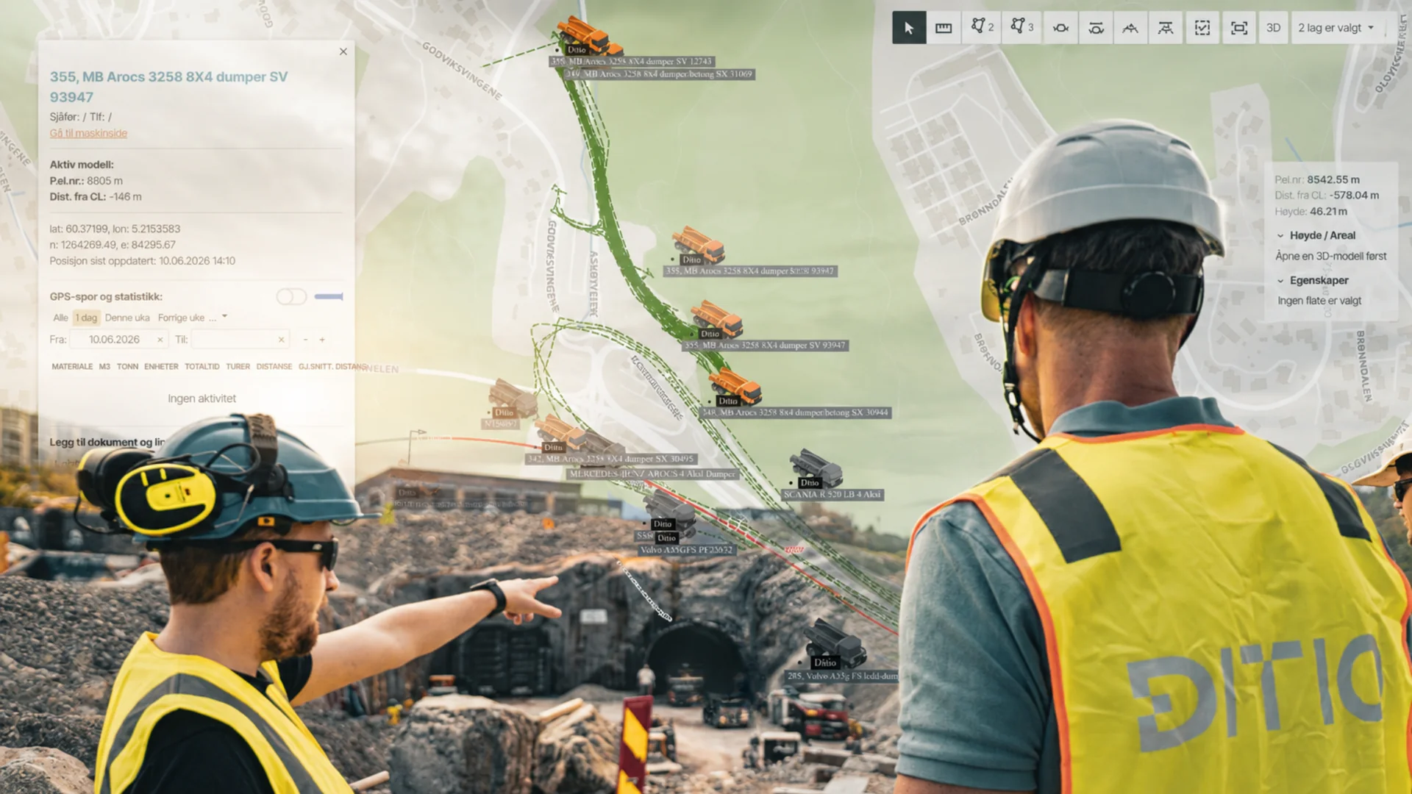Screen dimensions: 1412x794
Task: Toggle the GPS-spor og statistikk switch
Action: point(291,296)
